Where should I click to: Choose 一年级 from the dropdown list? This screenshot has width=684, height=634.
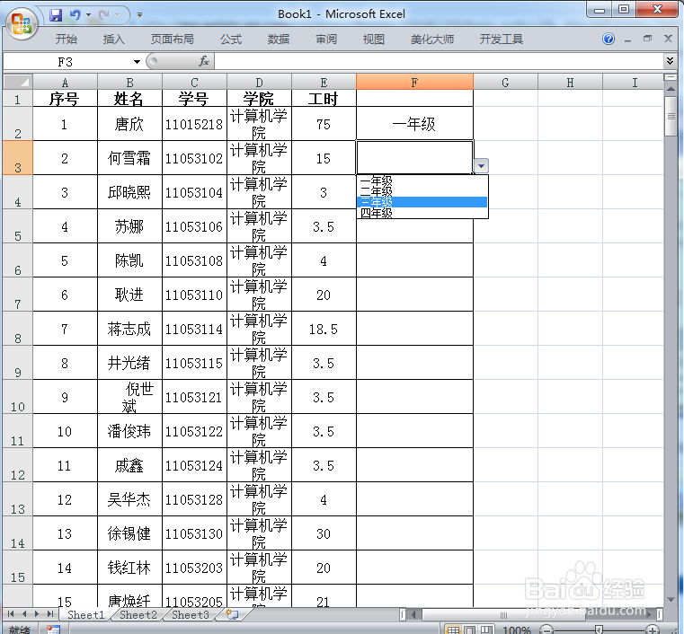(422, 181)
